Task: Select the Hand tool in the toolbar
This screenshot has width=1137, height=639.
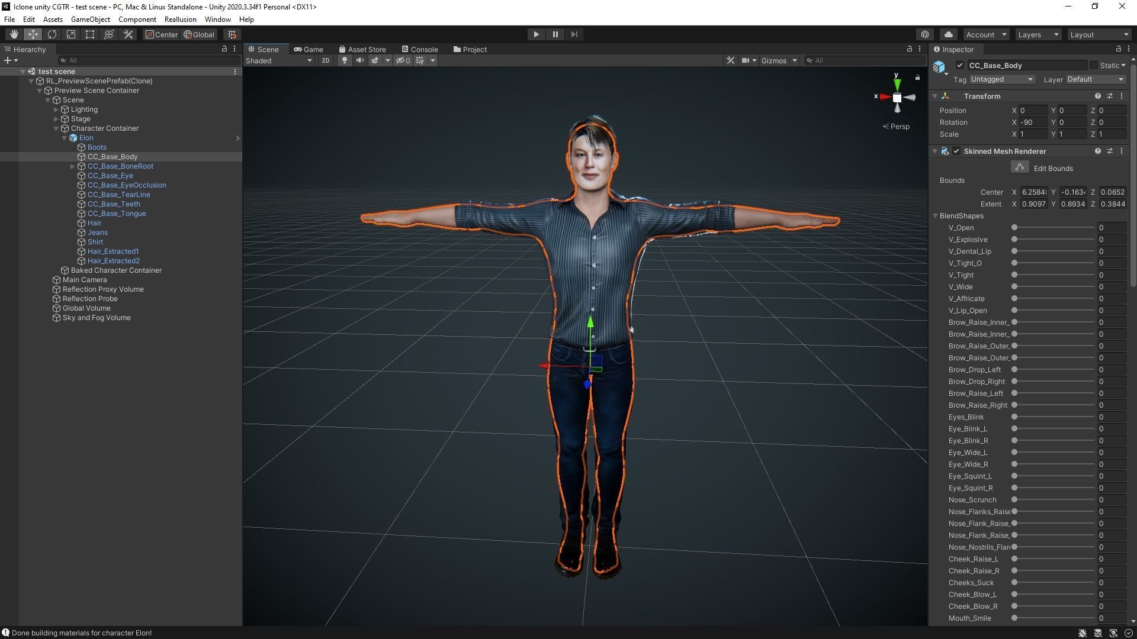Action: [14, 34]
